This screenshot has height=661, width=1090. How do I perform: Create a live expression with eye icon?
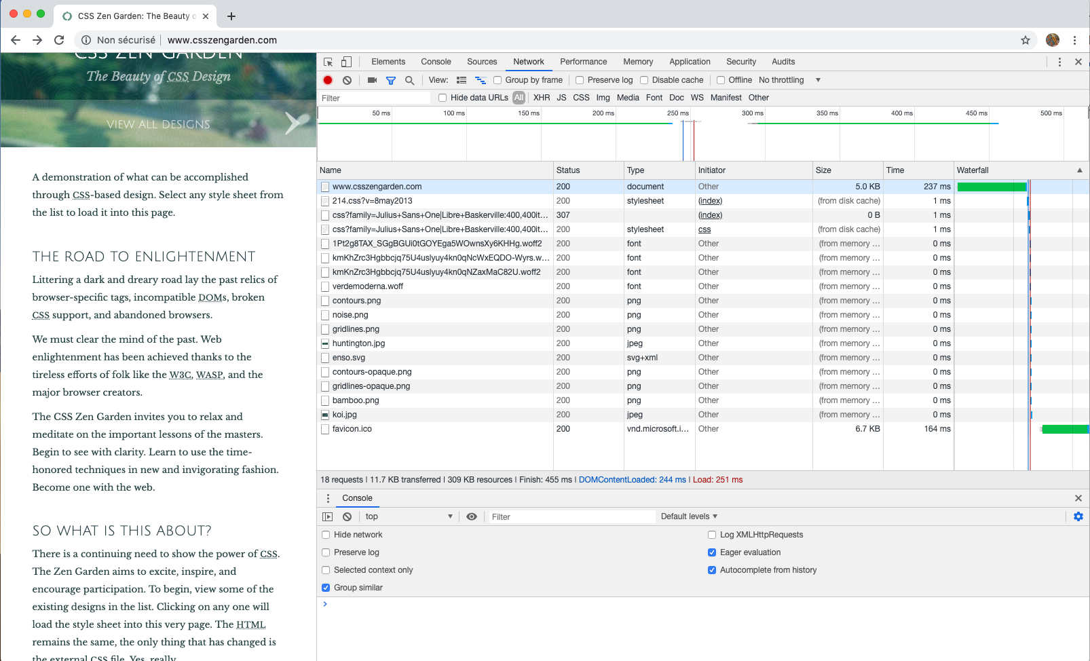coord(472,516)
